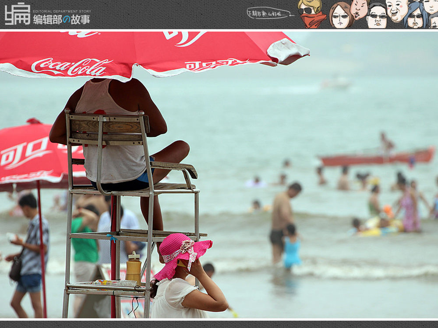Viewport: 438px width, 328px height.
Task: Click the blue-haired avatar with sunglasses
Action: click(416, 16)
